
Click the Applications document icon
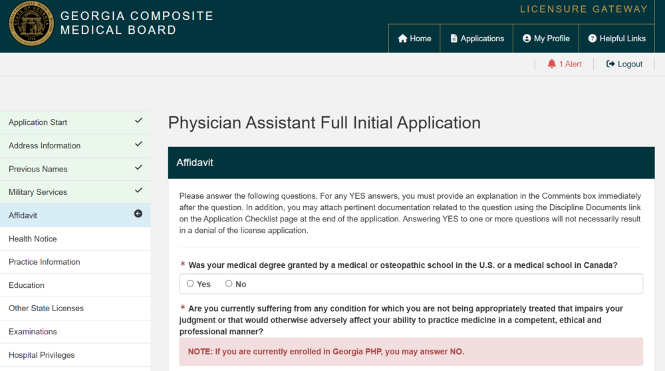[454, 39]
